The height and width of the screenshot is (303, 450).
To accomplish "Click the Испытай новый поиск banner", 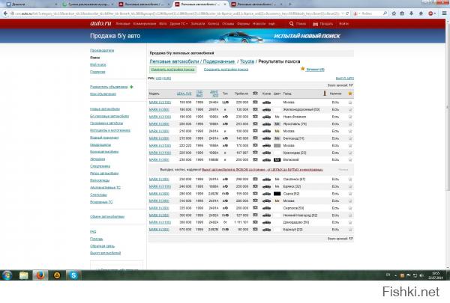I will coord(307,36).
